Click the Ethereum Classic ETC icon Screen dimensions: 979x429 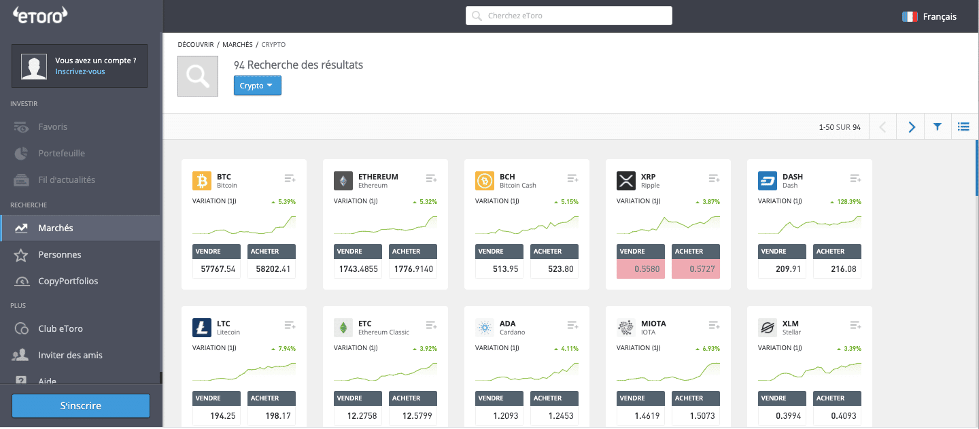[343, 328]
